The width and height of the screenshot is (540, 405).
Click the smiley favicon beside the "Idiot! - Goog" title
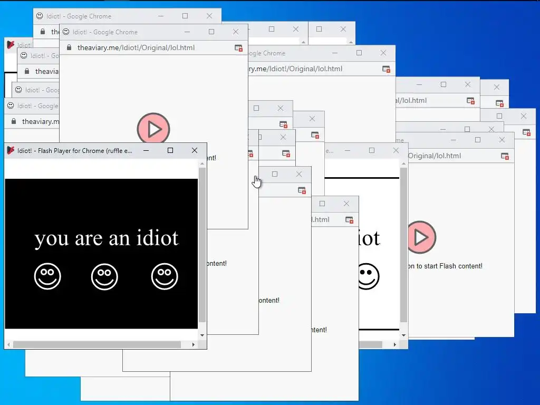[18, 90]
